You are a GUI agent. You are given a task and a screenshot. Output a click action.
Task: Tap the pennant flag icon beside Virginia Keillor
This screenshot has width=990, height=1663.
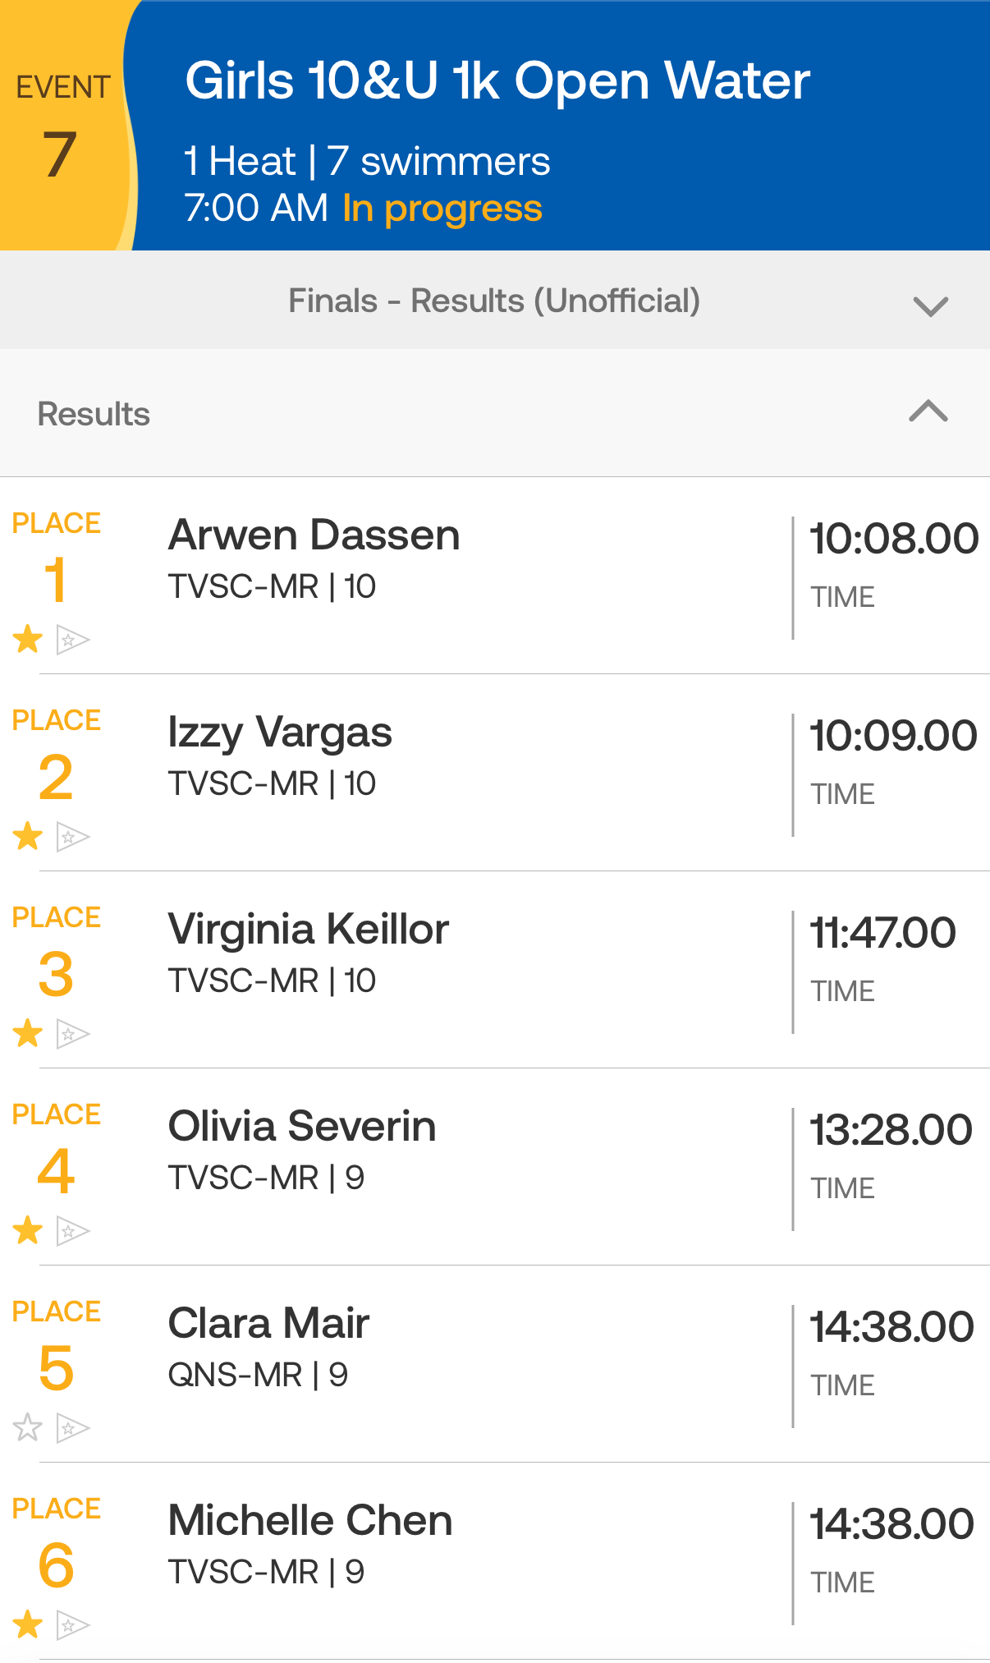(x=72, y=1034)
